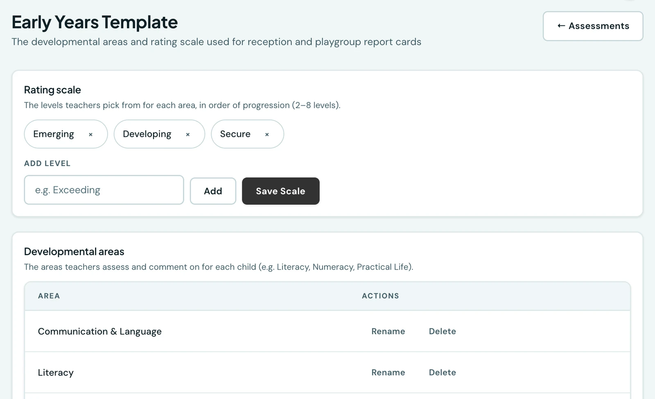655x399 pixels.
Task: Click the AREA column header
Action: [x=49, y=296]
